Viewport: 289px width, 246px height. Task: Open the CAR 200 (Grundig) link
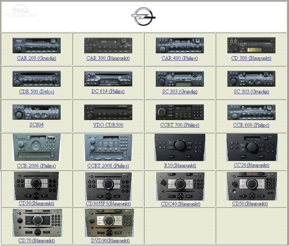pos(37,58)
